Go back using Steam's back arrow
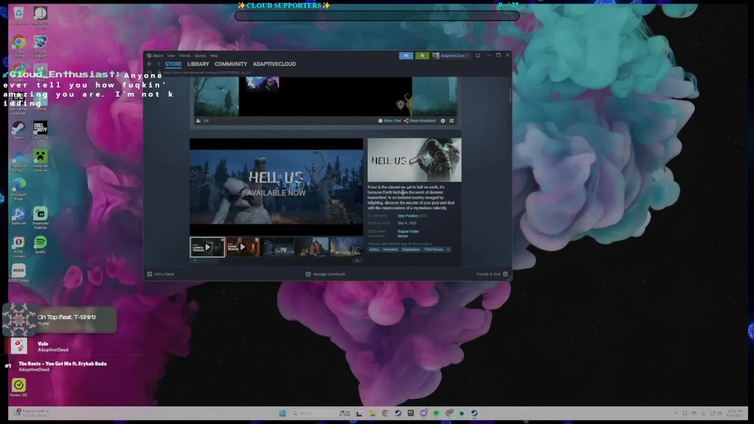The width and height of the screenshot is (754, 424). click(150, 64)
